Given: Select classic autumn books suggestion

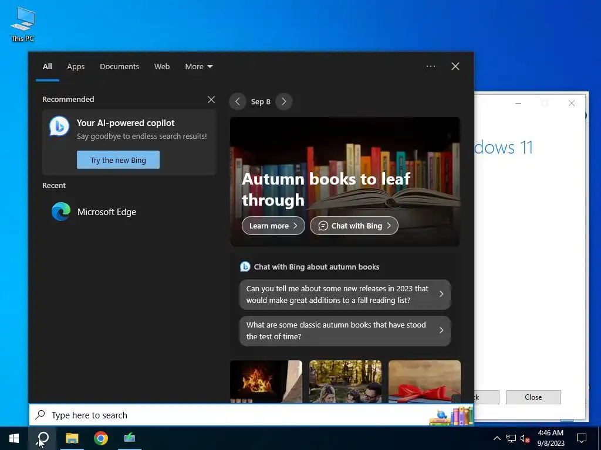Looking at the screenshot, I should tap(345, 330).
